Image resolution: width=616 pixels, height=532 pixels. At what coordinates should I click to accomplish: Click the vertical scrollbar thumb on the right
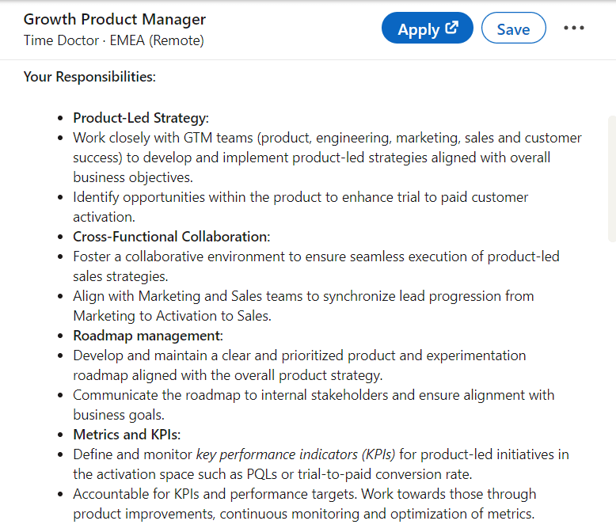(x=610, y=178)
